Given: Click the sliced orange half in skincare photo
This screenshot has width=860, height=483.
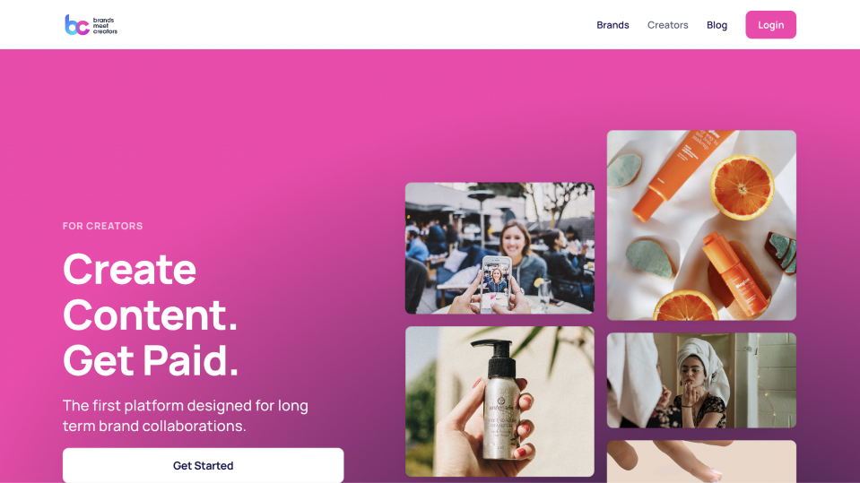Looking at the screenshot, I should (743, 187).
